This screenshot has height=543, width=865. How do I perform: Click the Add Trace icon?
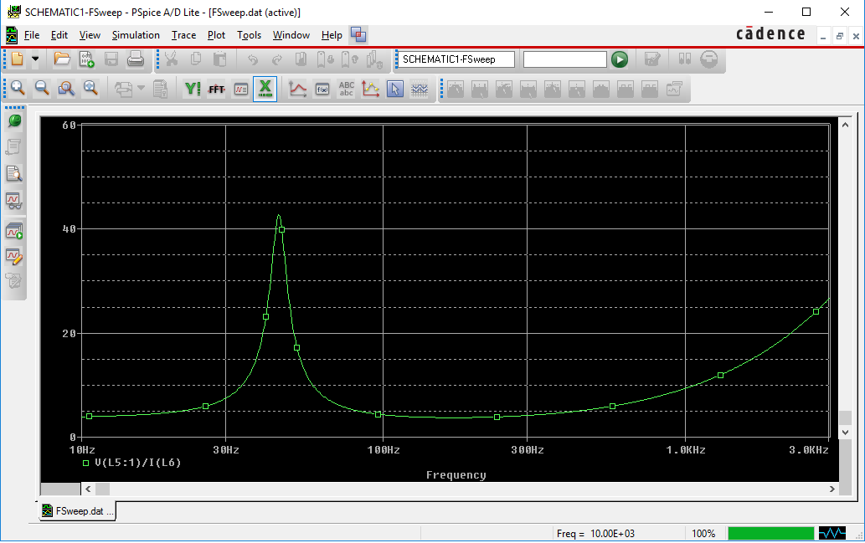coord(297,89)
